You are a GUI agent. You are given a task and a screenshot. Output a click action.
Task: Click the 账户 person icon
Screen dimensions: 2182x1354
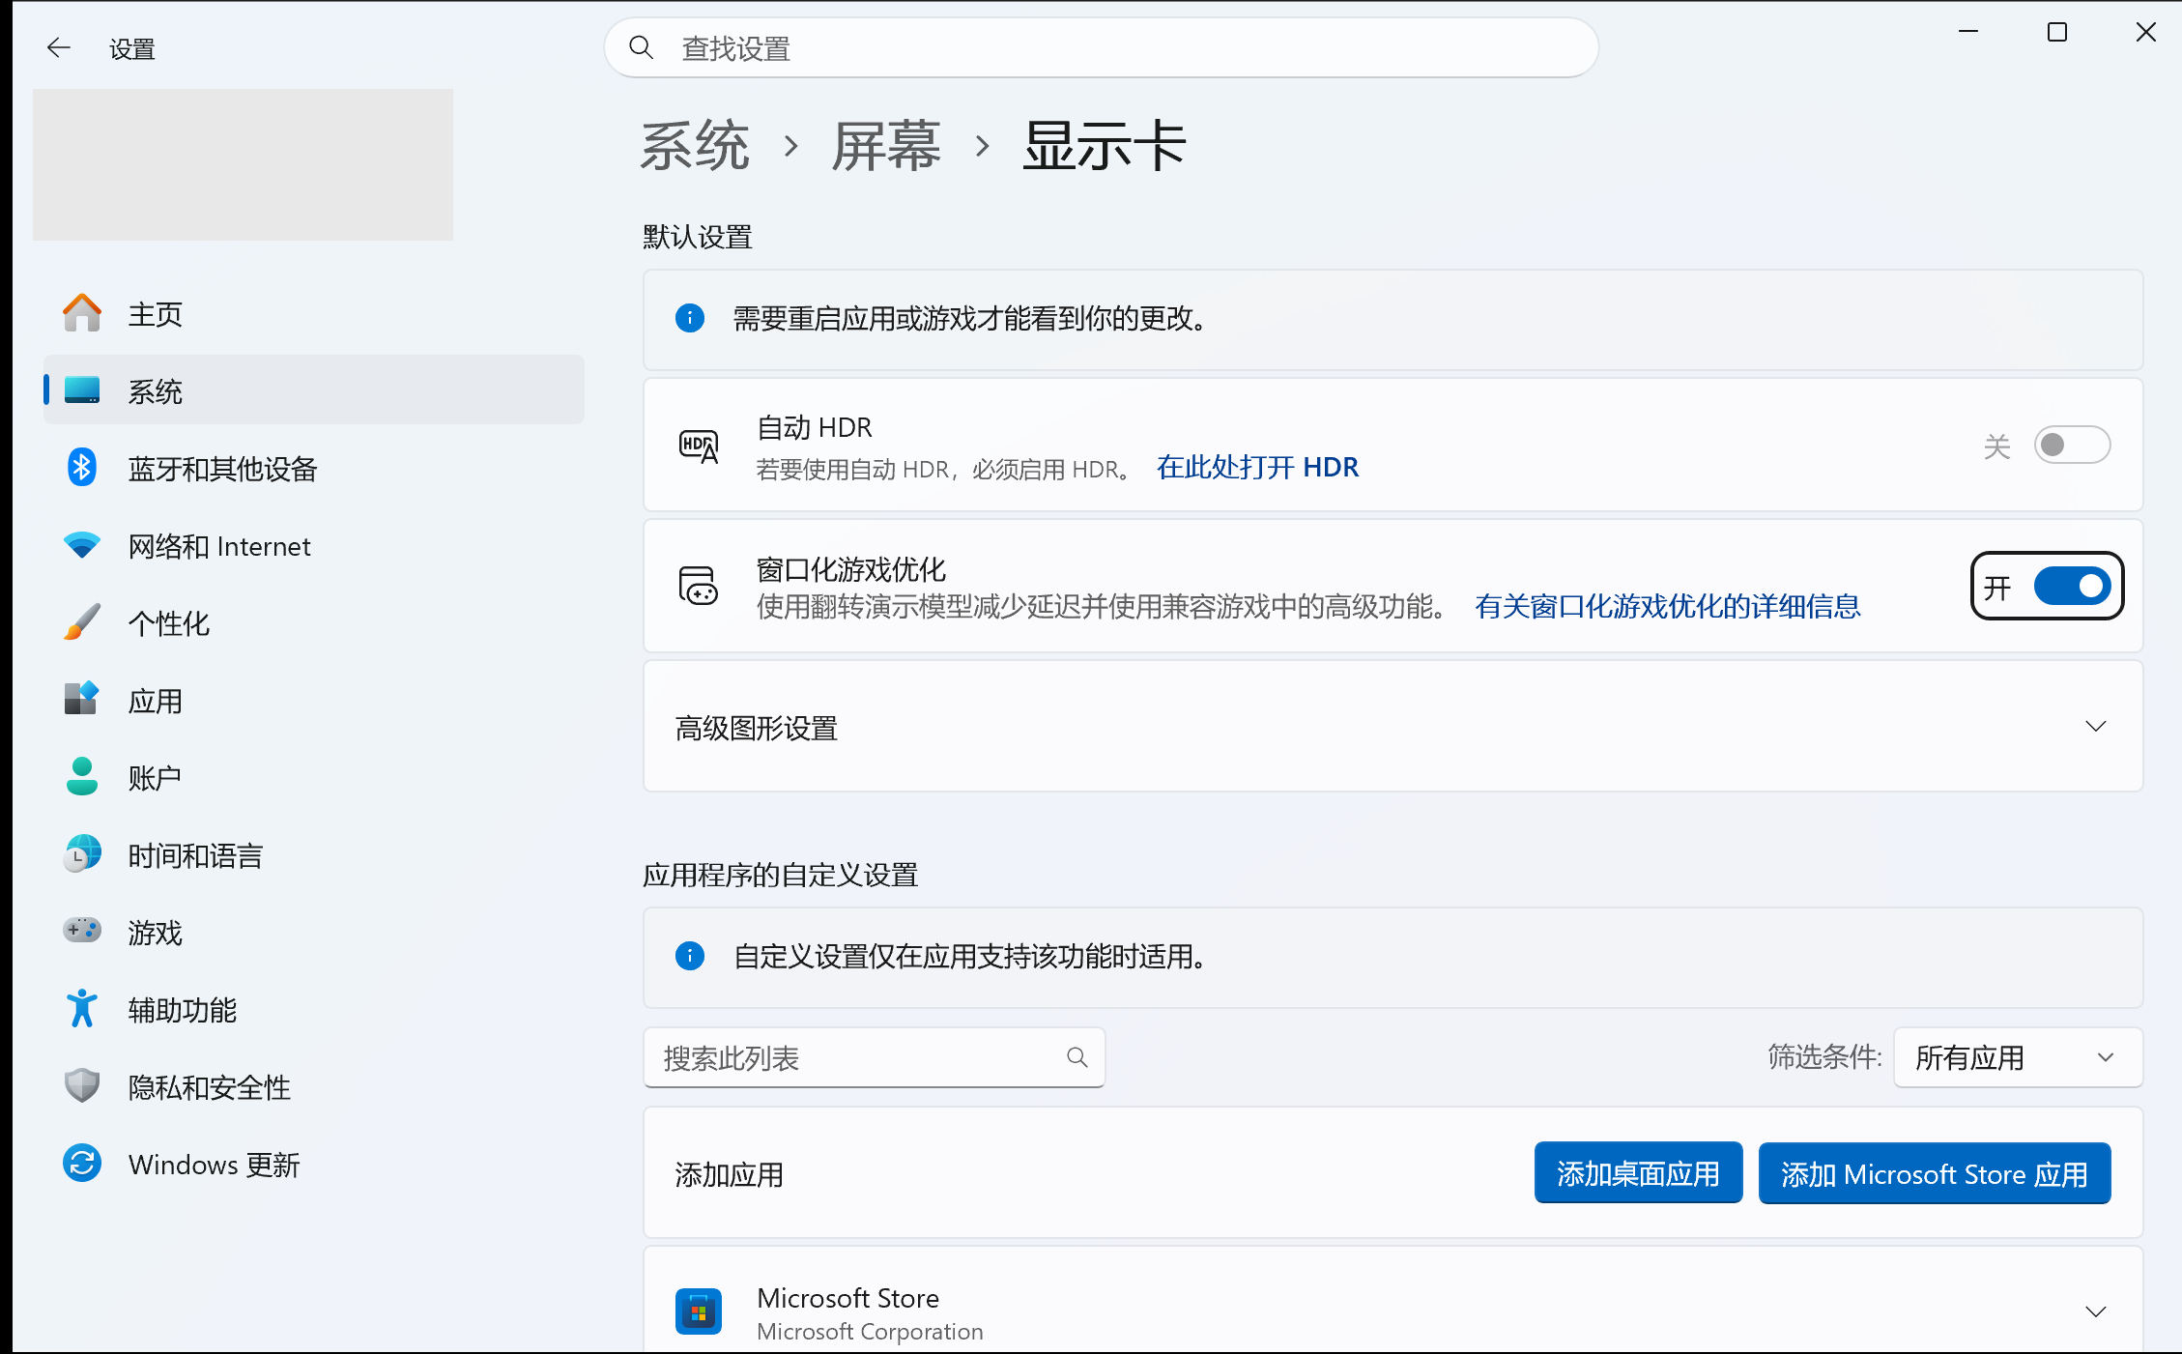[81, 776]
